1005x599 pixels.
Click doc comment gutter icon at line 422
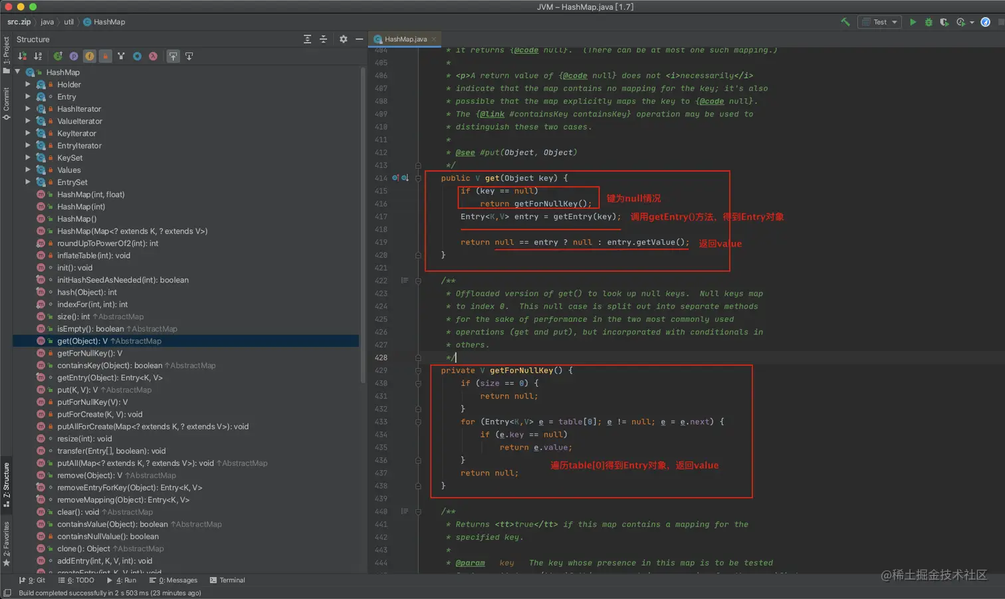(x=404, y=281)
